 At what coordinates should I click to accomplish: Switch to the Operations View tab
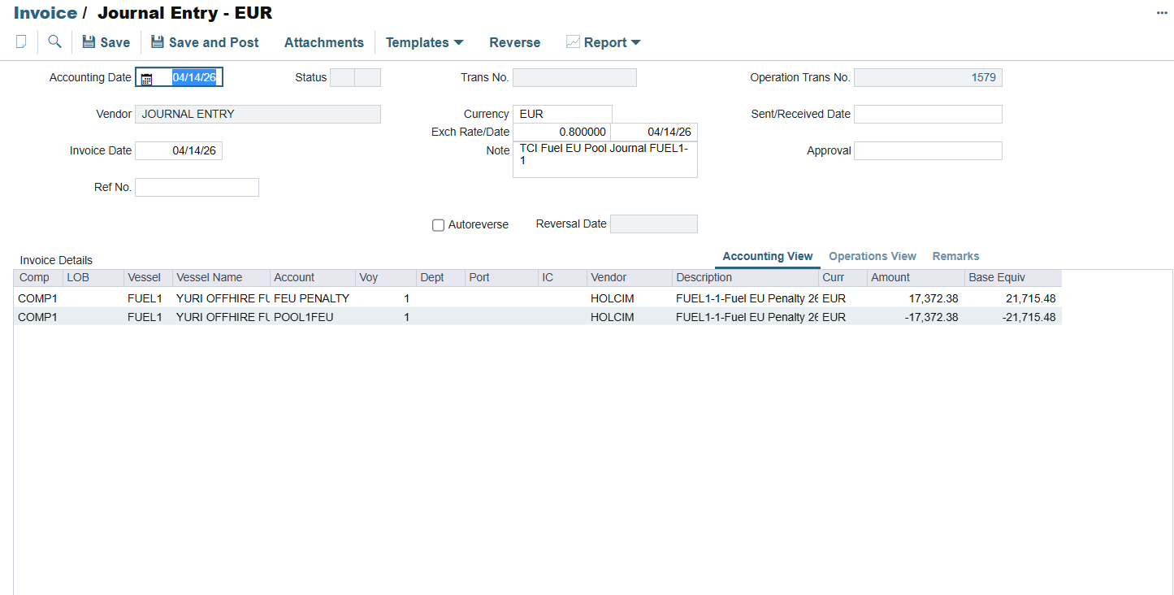873,256
